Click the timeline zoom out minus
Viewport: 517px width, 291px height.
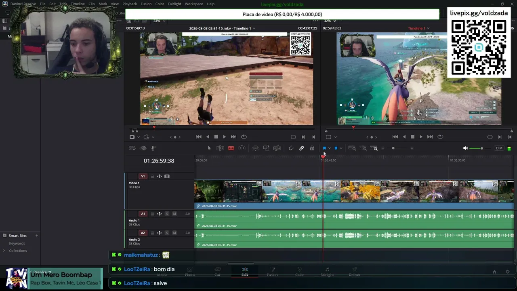click(x=383, y=148)
